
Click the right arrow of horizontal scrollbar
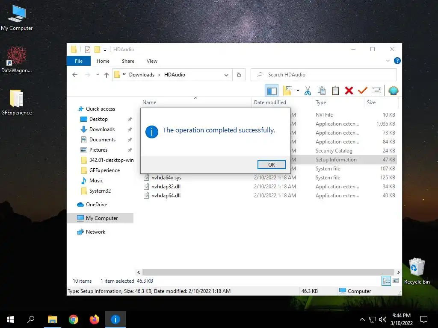(398, 272)
